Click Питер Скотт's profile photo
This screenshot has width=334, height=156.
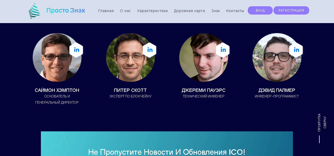tap(130, 57)
